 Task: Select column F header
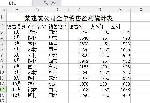point(120,10)
